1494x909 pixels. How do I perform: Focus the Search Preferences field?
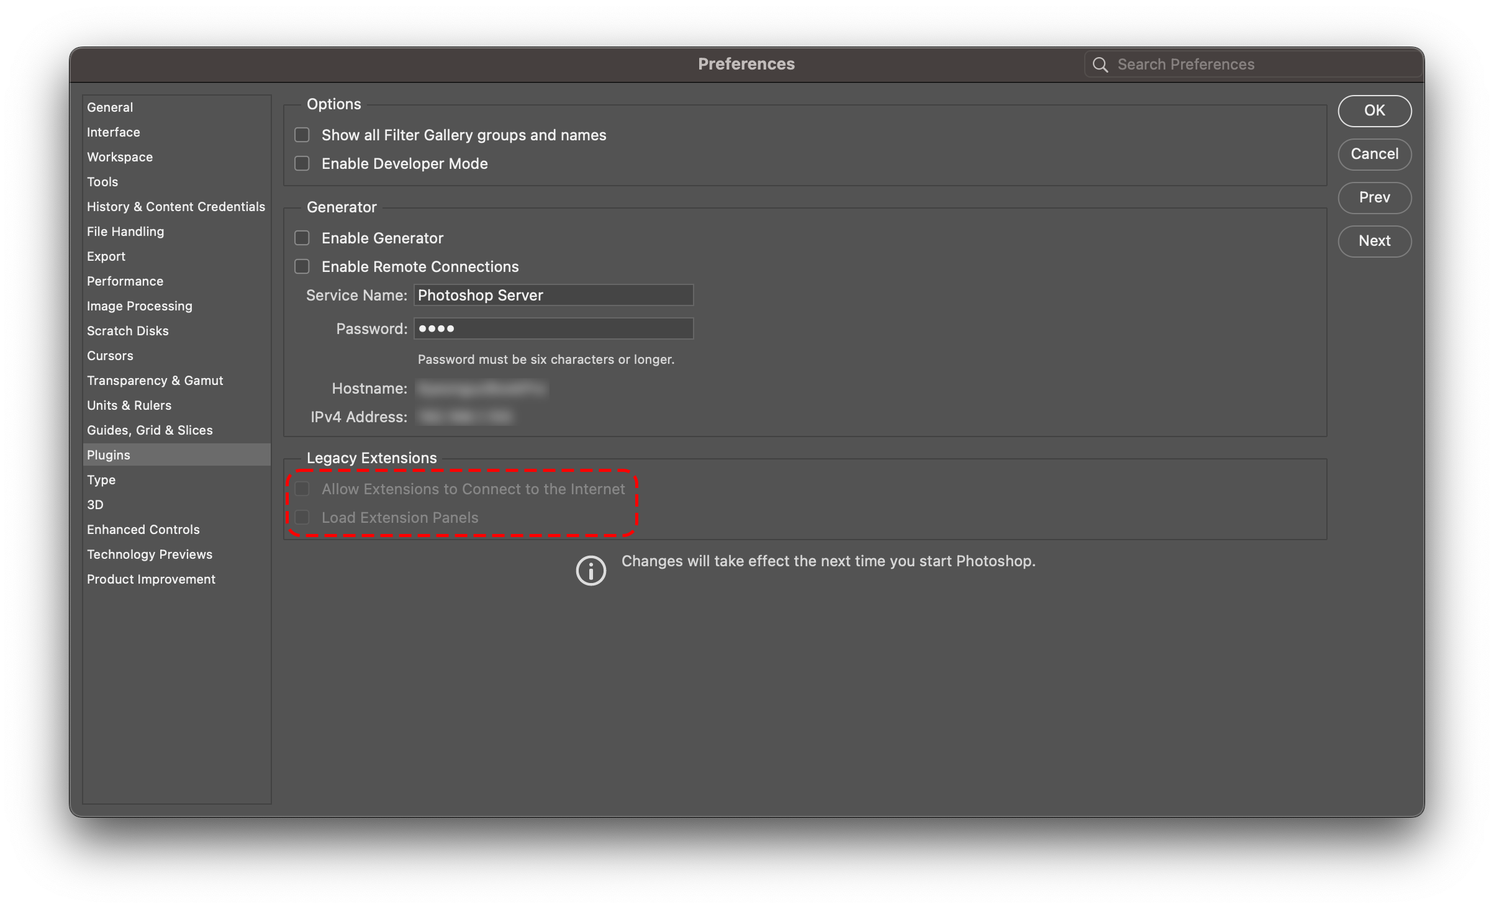tap(1261, 65)
